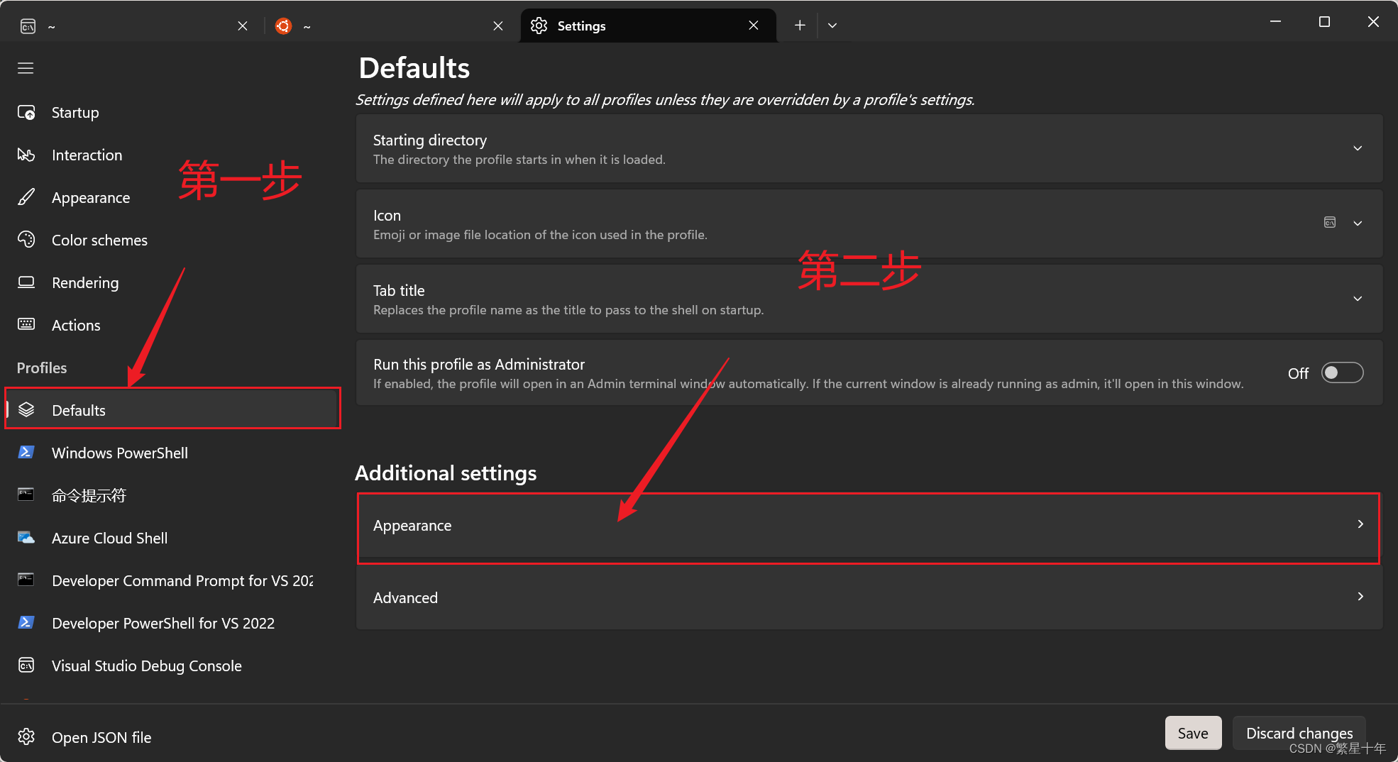
Task: Expand the Icon setting
Action: (x=1358, y=223)
